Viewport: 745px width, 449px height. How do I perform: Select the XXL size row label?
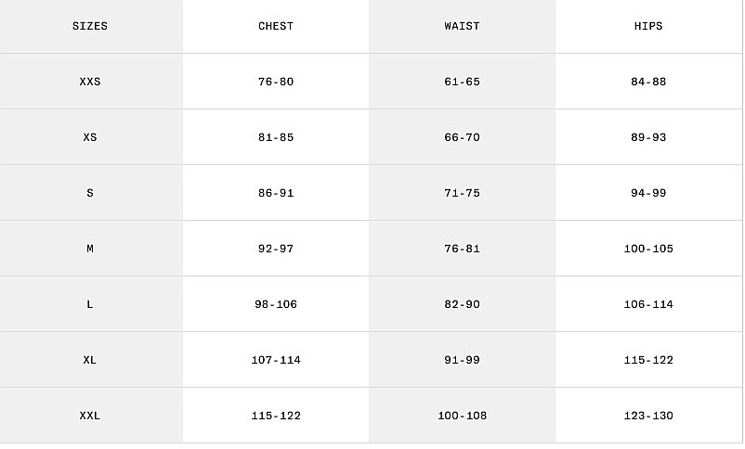point(90,416)
